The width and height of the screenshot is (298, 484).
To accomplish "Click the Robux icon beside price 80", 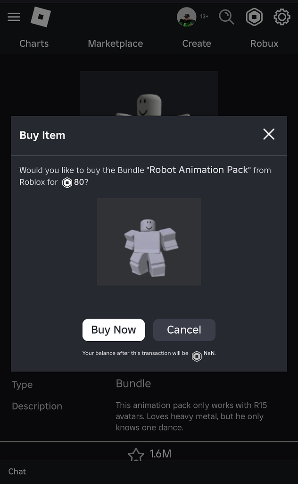I will [67, 183].
